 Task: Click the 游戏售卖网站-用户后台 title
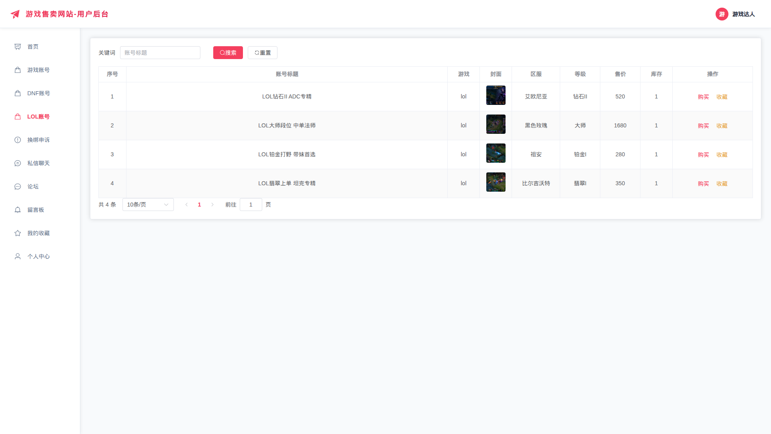[67, 14]
